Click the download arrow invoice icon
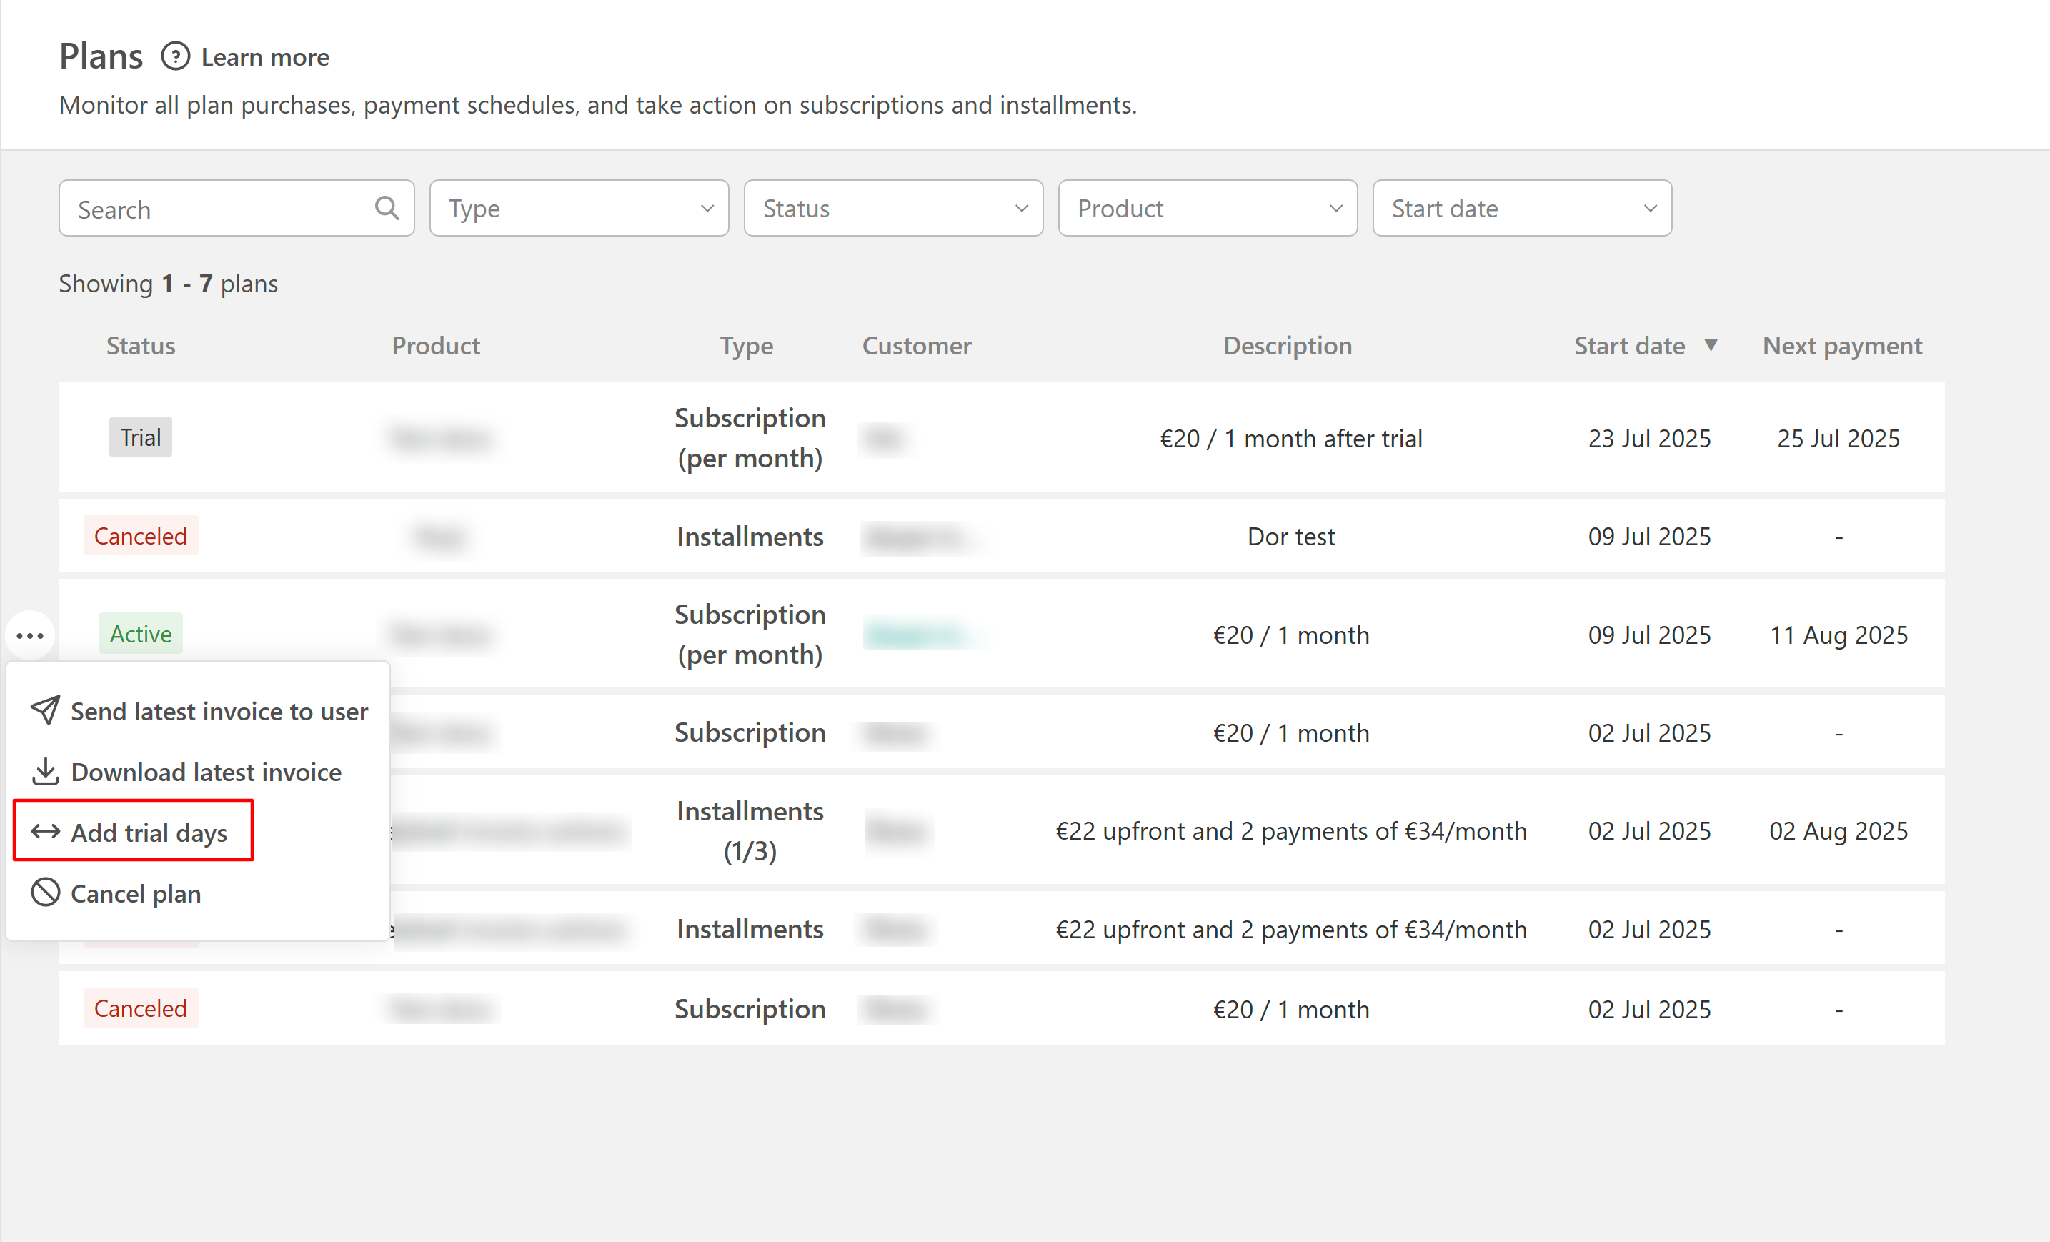 (x=45, y=771)
